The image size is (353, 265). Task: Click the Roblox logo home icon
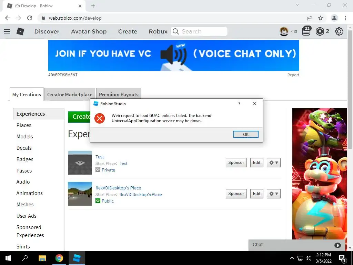pyautogui.click(x=20, y=31)
